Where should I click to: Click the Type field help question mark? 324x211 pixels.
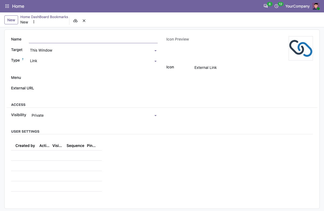click(23, 59)
